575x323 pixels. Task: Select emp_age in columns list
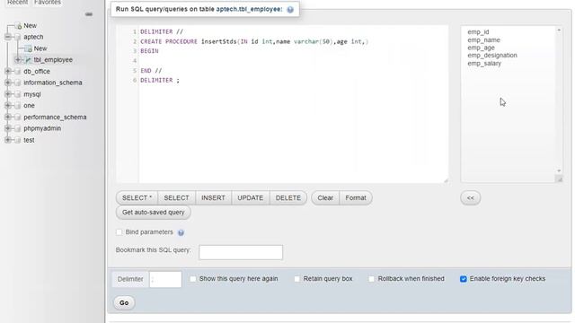[x=481, y=48]
